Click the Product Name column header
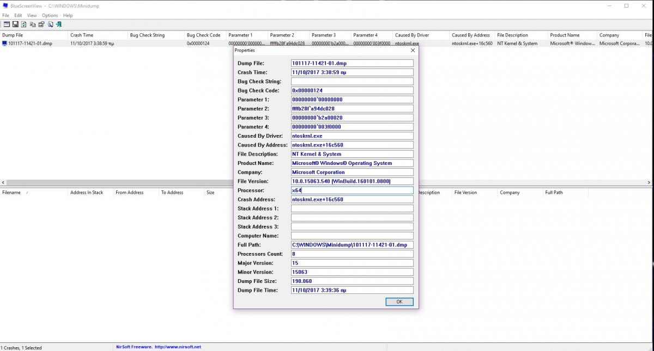 (572, 35)
